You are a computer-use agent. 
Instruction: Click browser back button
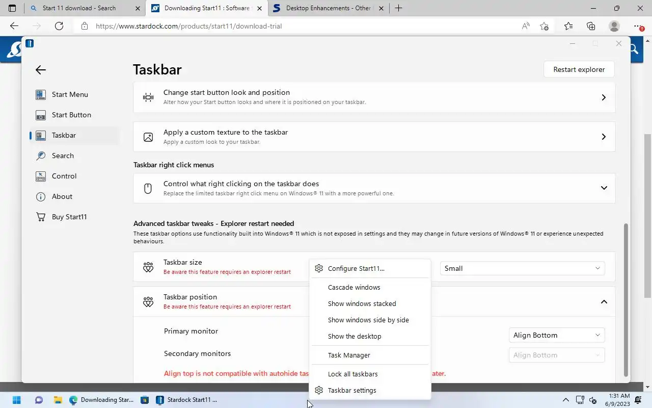14,26
